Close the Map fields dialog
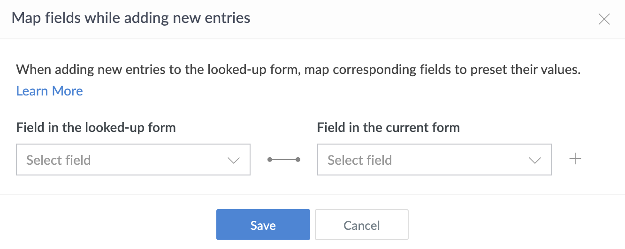625x249 pixels. click(x=604, y=19)
